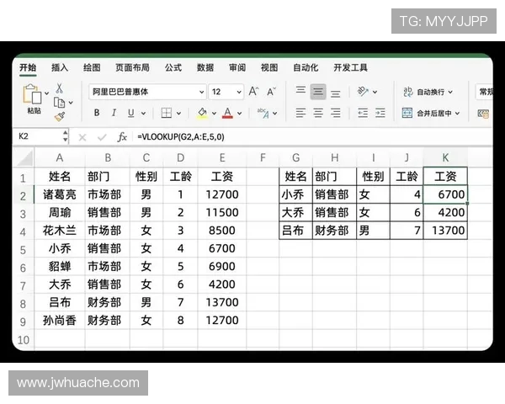The image size is (505, 404).
Task: Expand the underline style dropdown arrow
Action: [x=143, y=113]
